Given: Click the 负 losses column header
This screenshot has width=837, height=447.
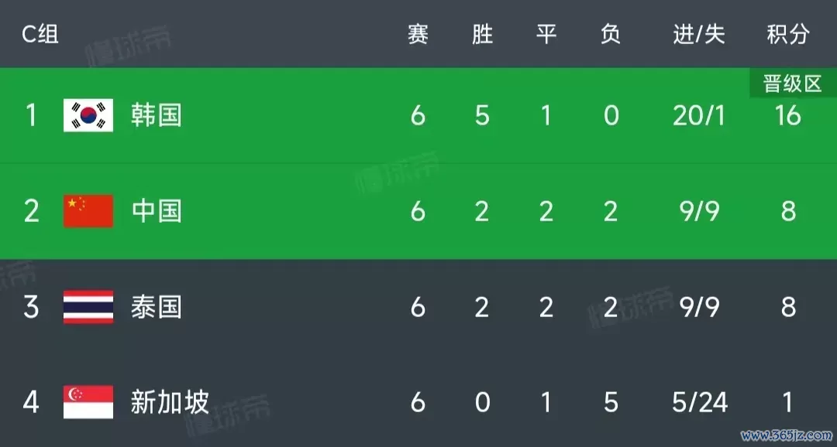Looking at the screenshot, I should 611,35.
